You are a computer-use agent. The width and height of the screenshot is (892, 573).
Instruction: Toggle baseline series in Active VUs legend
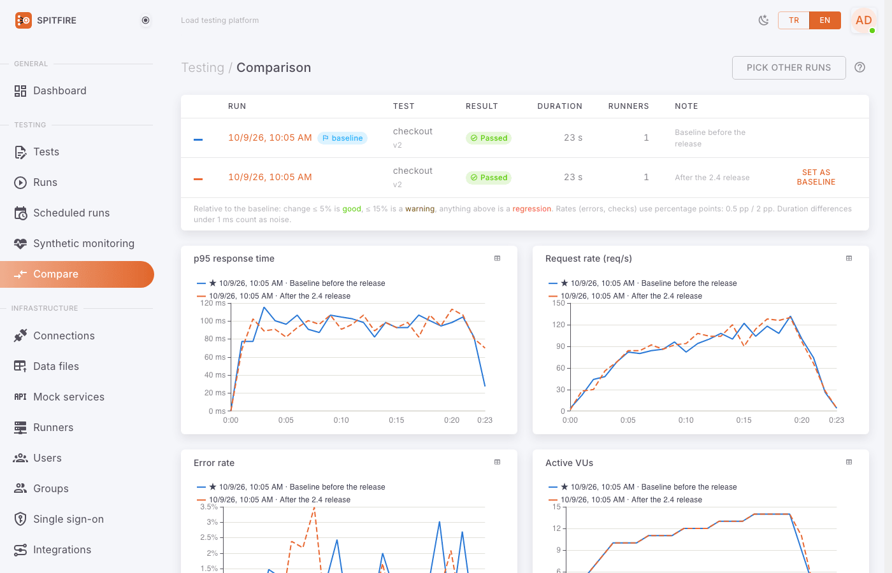pyautogui.click(x=643, y=487)
